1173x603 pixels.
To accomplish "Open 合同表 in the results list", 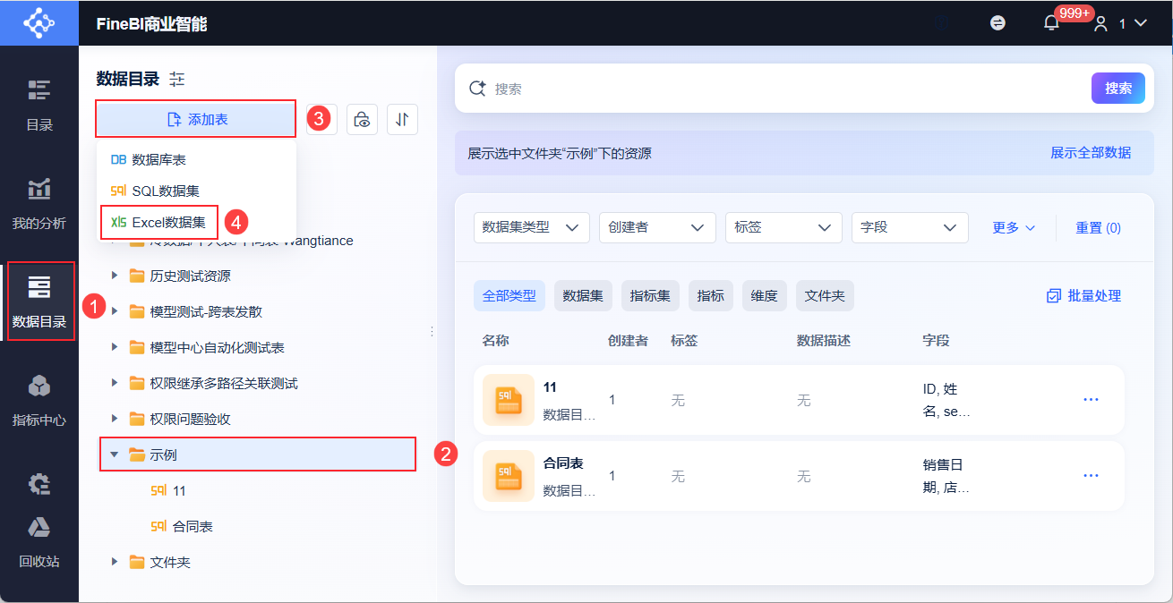I will [563, 463].
